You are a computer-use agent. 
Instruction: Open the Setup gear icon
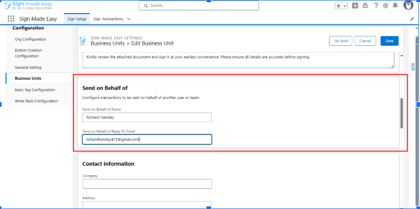[x=386, y=6]
